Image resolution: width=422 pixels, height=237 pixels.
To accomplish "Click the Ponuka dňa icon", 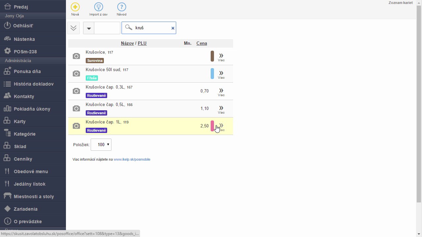I will [x=7, y=71].
